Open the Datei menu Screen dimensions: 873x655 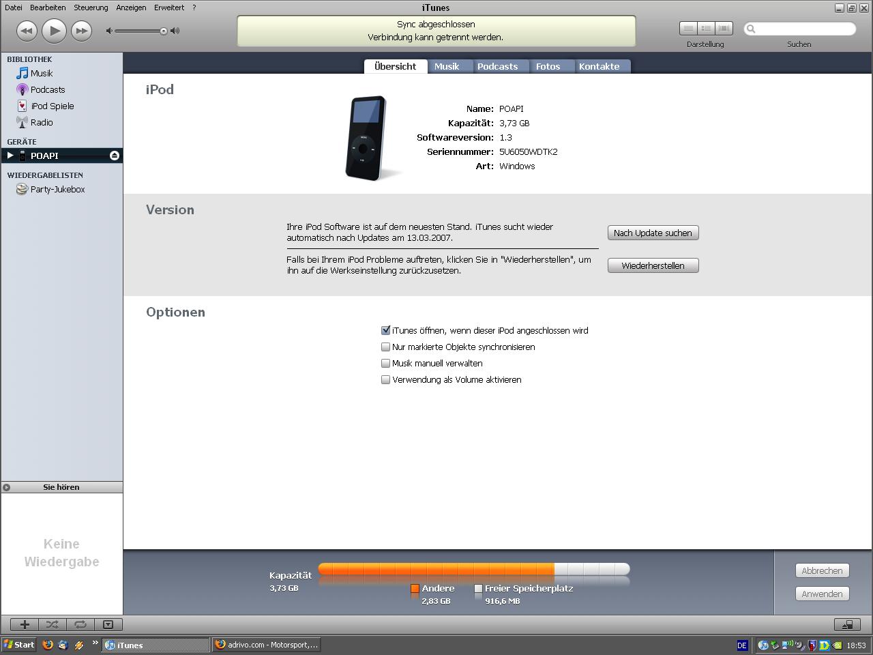pyautogui.click(x=14, y=8)
